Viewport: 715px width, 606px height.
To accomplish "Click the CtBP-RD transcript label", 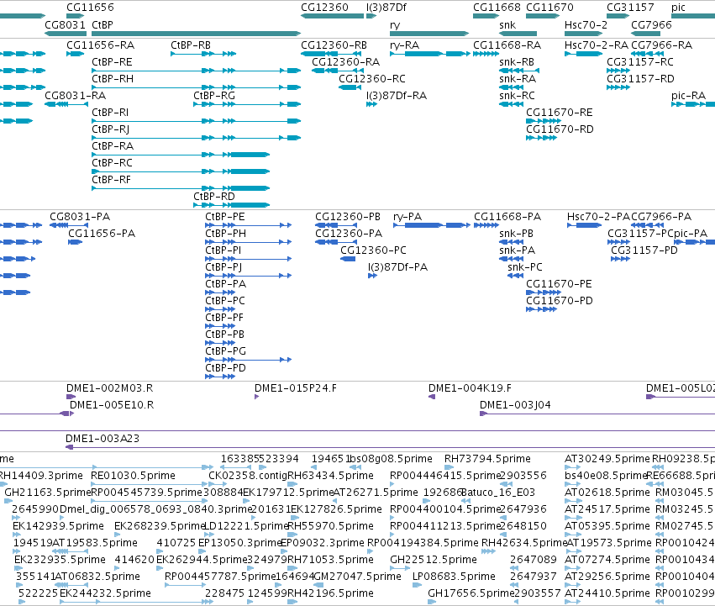I will coord(214,196).
